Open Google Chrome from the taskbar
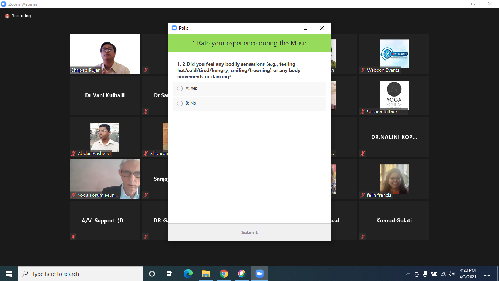 point(224,274)
